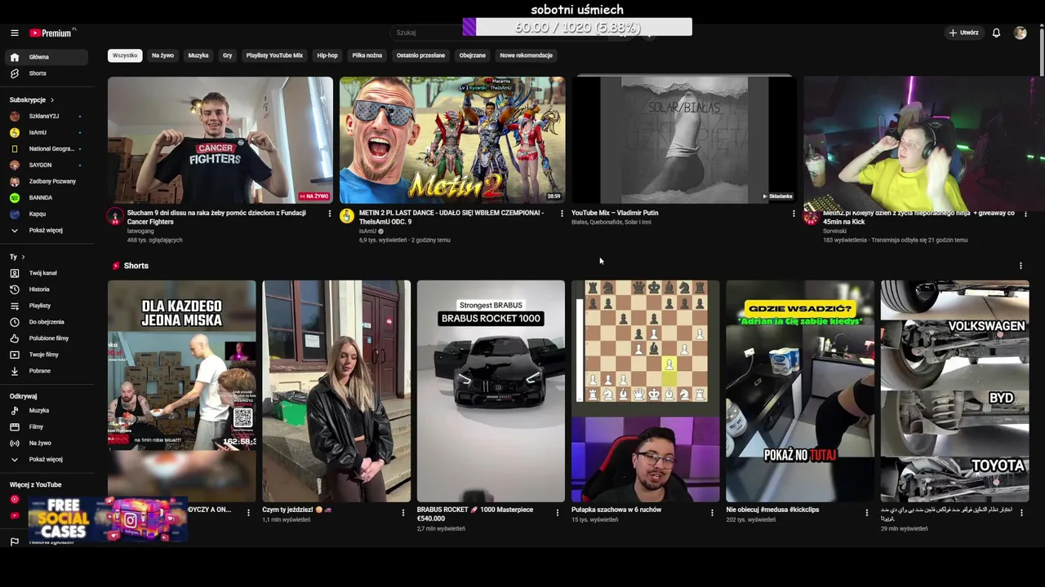Open Pobrane downloads
This screenshot has height=587, width=1045.
[45, 371]
